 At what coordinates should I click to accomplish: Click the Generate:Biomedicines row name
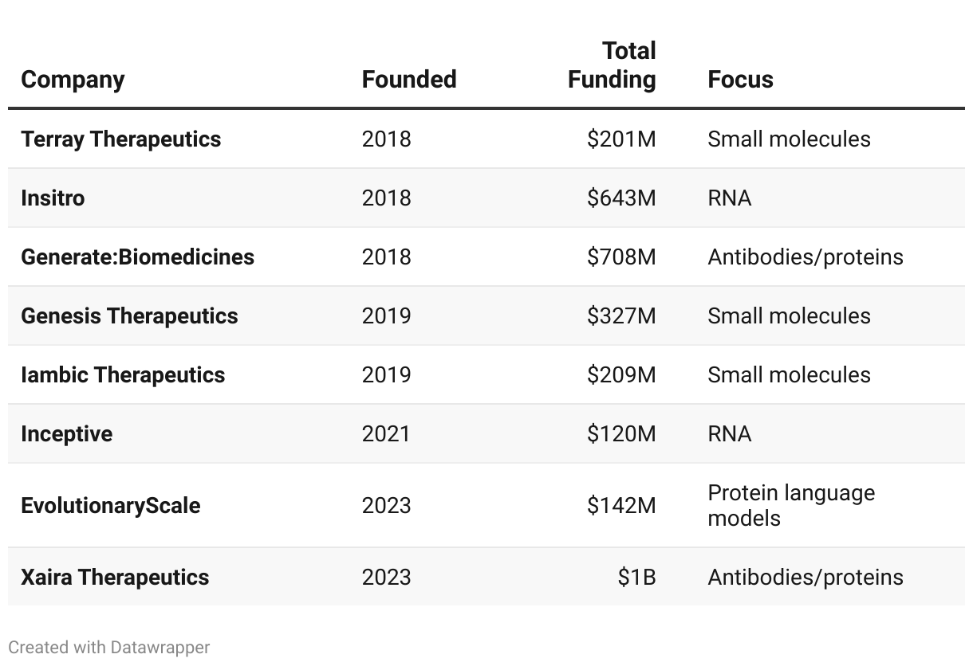coord(137,257)
